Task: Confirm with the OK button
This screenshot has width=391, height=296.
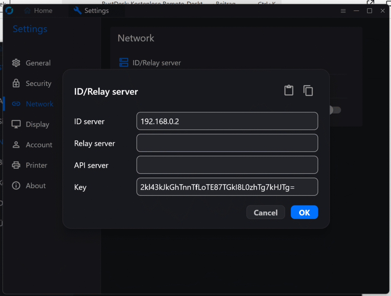Action: (x=304, y=212)
